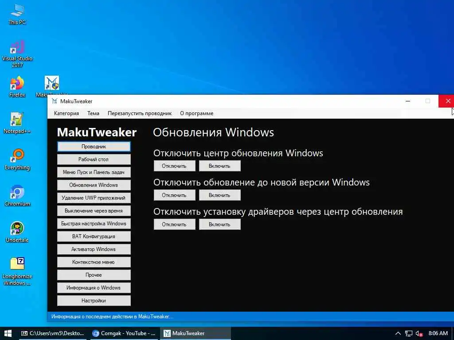Open Информация о Windows category
Viewport: 454px width, 340px height.
pyautogui.click(x=94, y=288)
